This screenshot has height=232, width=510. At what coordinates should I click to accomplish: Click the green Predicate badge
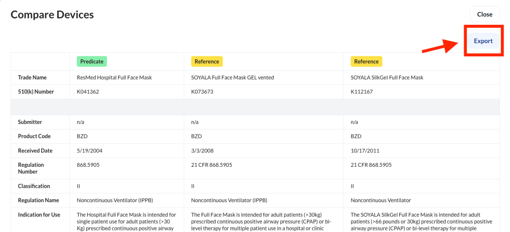coord(92,61)
